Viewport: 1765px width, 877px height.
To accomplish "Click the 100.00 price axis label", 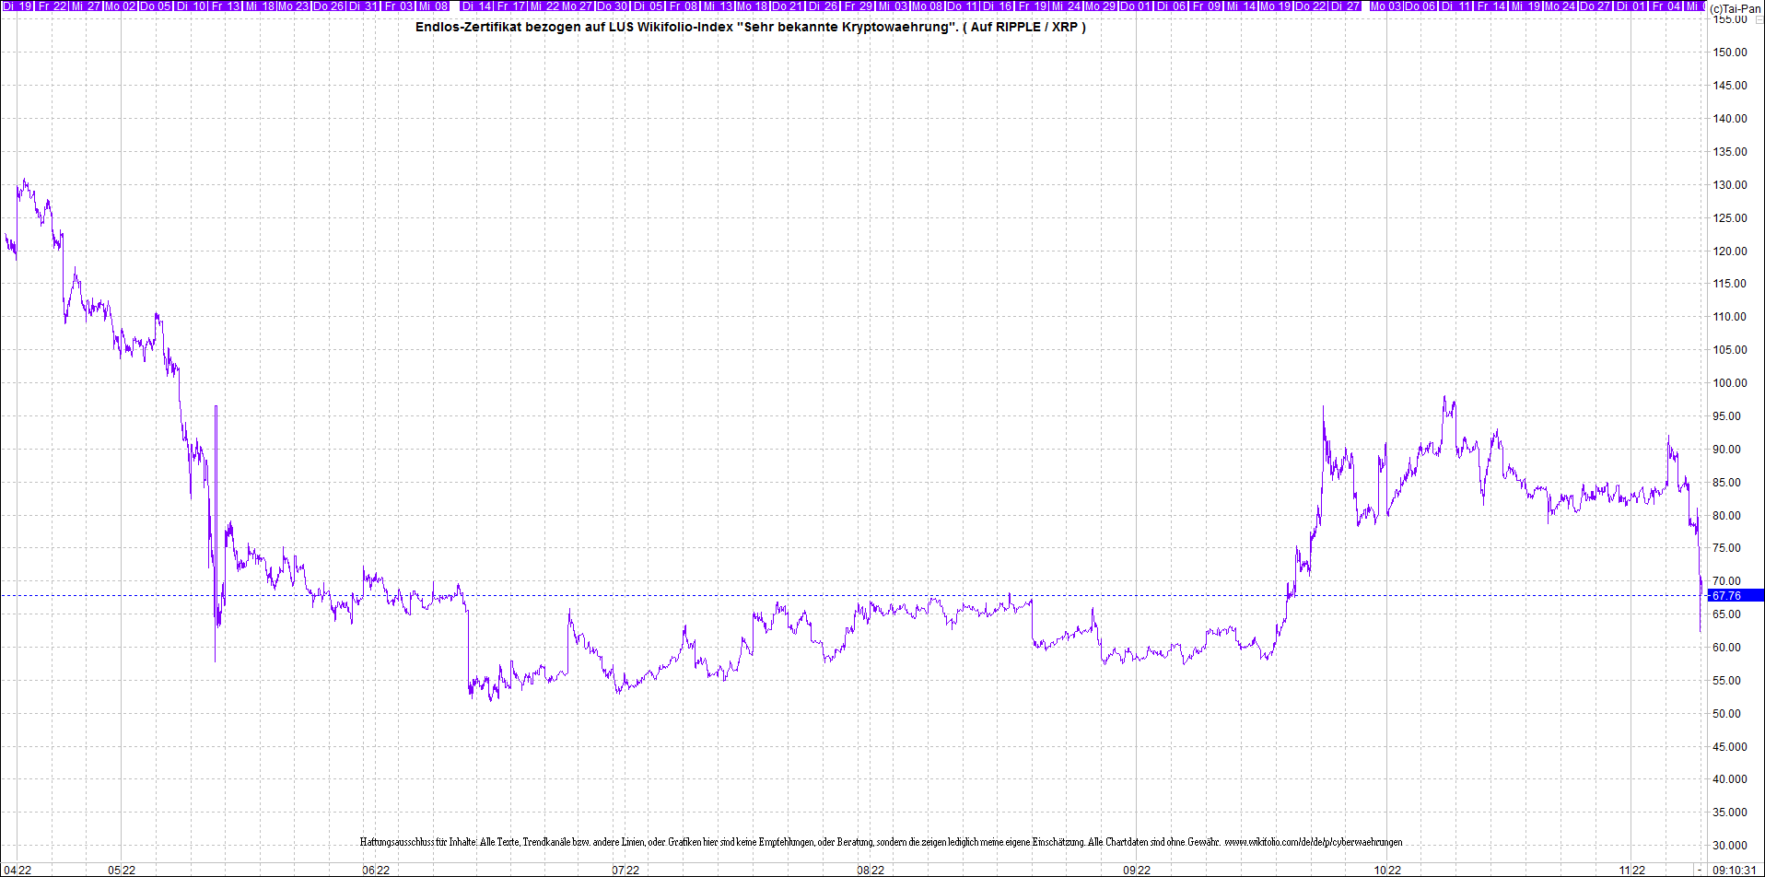I will click(x=1729, y=383).
